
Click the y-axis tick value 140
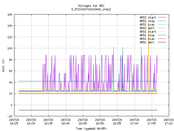pyautogui.click(x=10, y=26)
